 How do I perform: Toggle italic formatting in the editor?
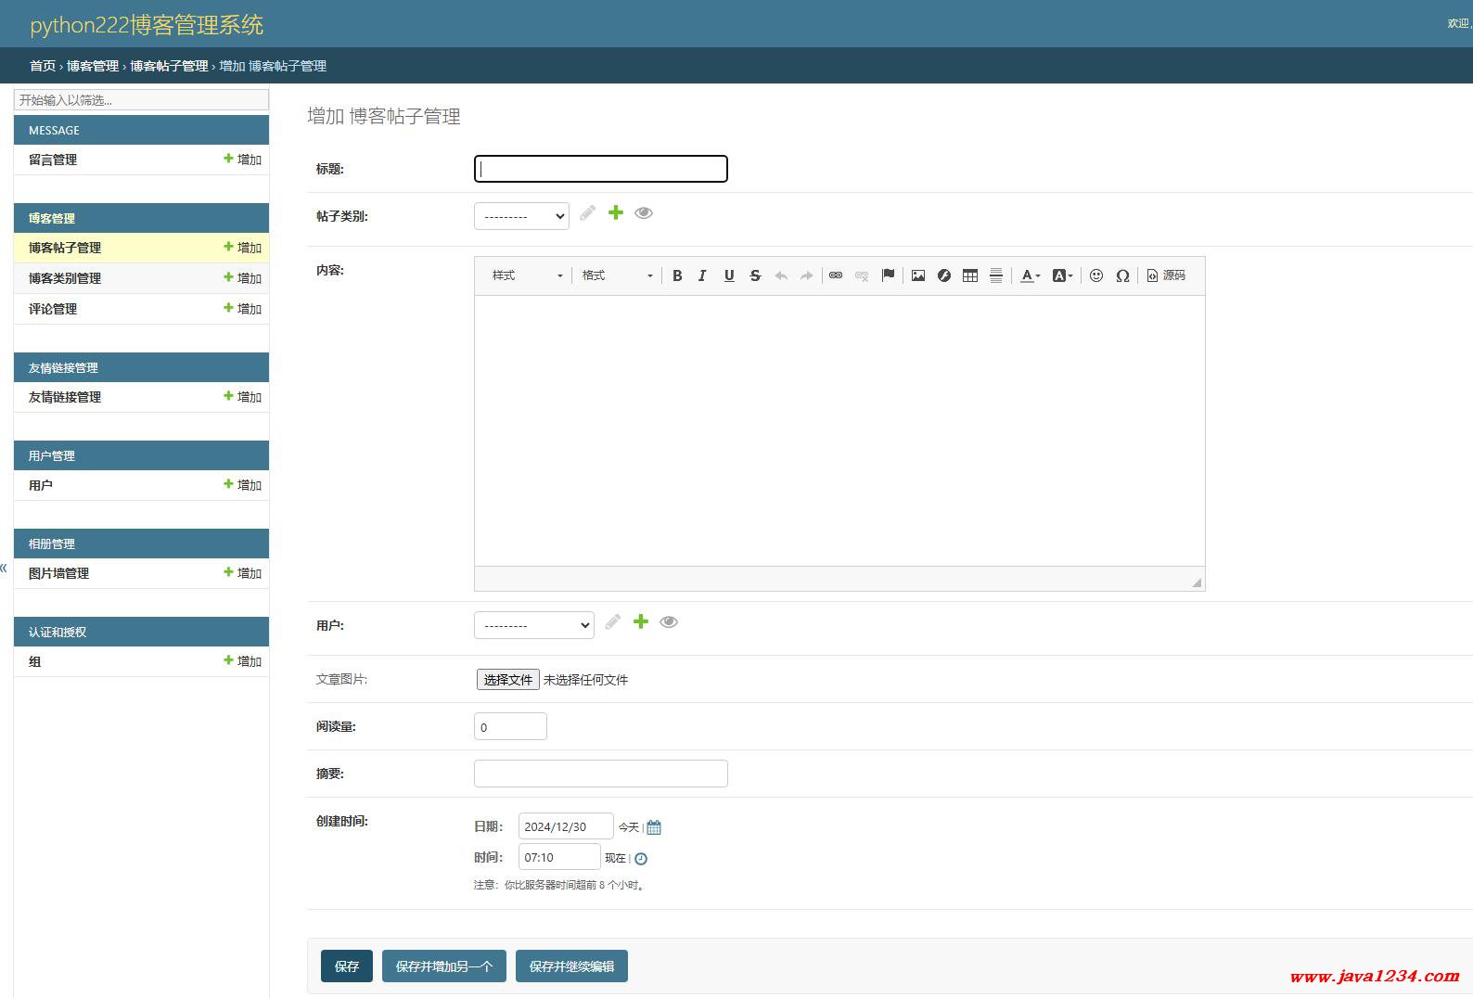click(x=702, y=275)
